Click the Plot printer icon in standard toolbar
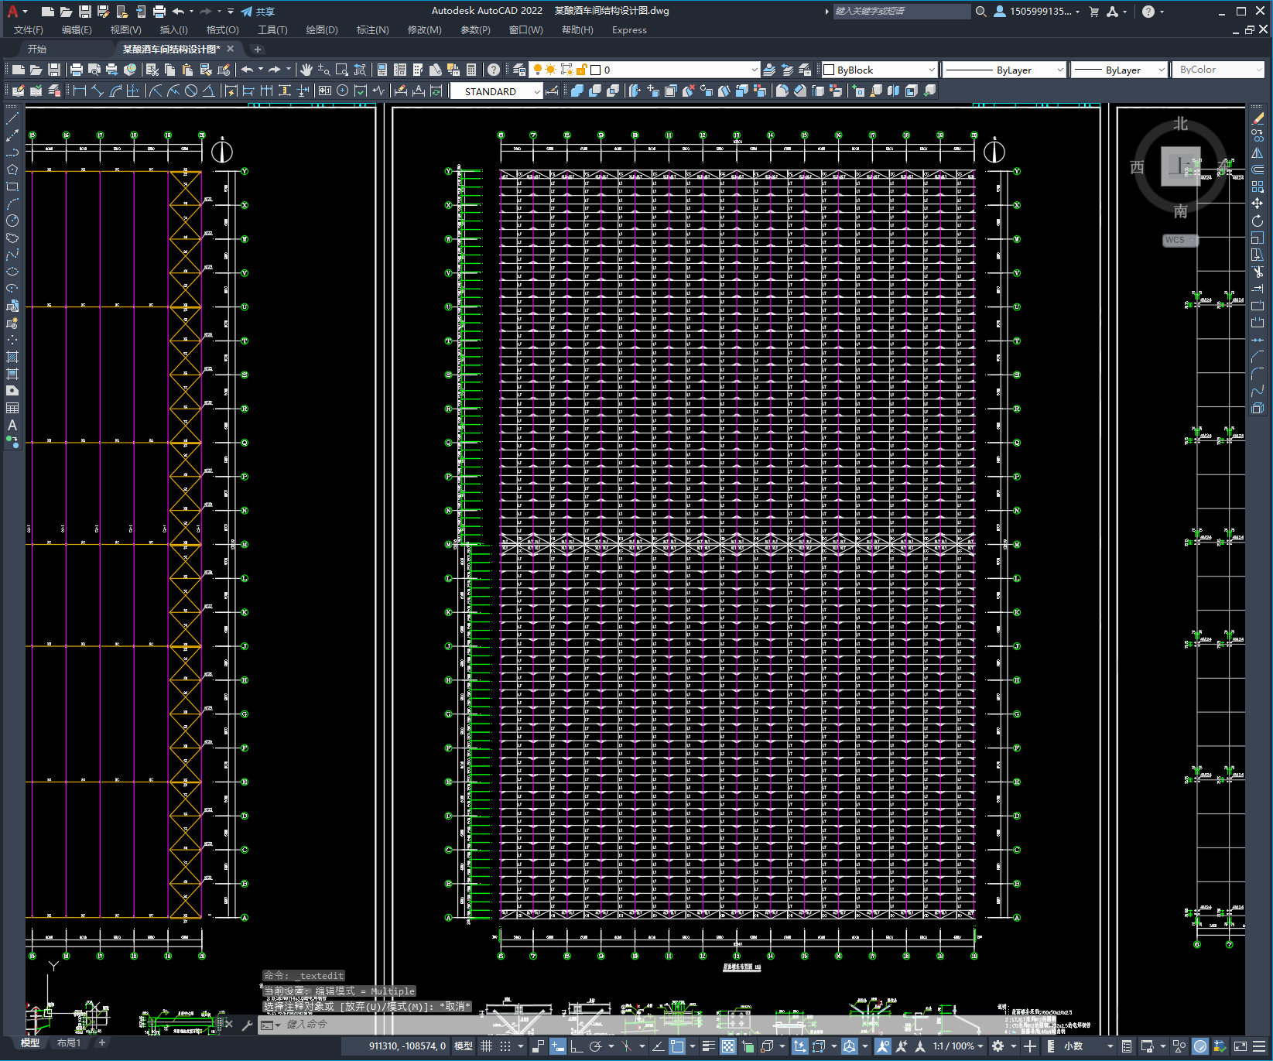 [77, 70]
